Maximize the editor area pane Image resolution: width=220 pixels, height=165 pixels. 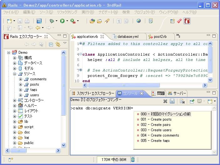(x=214, y=36)
